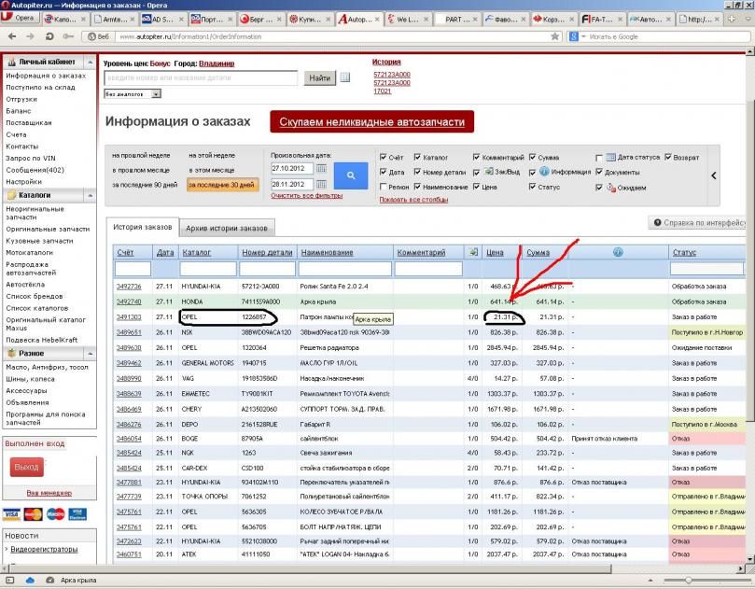
Task: Open the calendar icon for start date 27.10.2012
Action: 321,168
